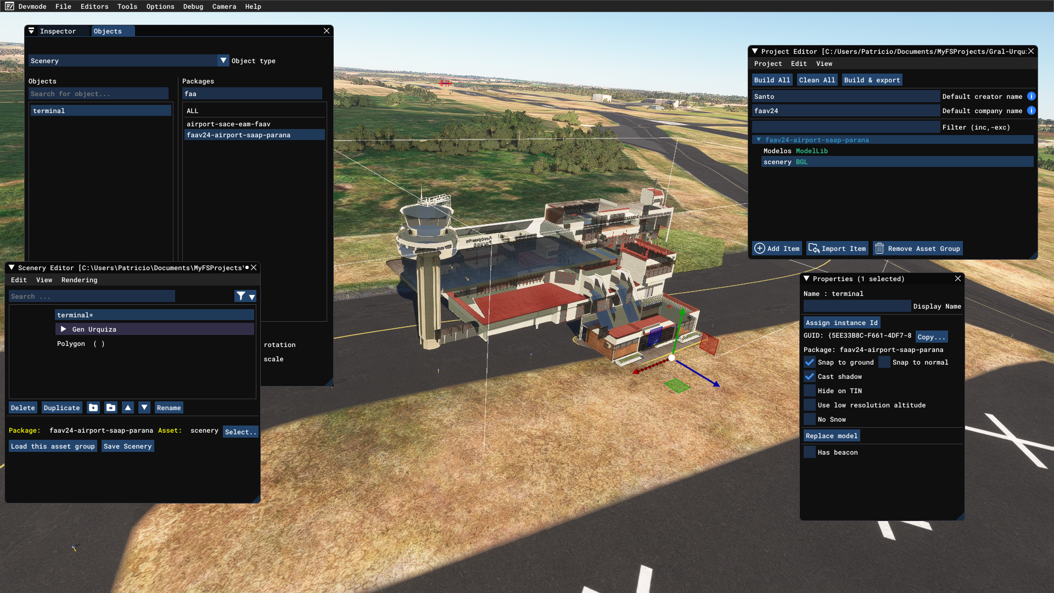Click the extract-from-folder icon in Scenery Editor
This screenshot has height=593, width=1054.
(110, 407)
